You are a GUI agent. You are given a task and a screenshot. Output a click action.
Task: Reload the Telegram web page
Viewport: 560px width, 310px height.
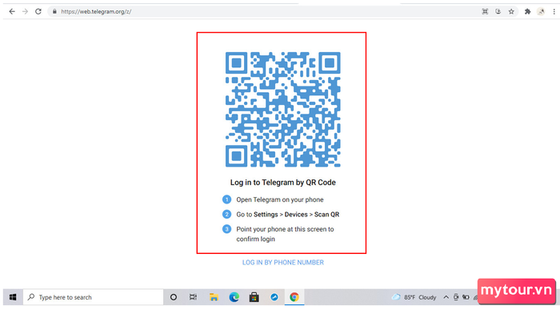pos(38,11)
